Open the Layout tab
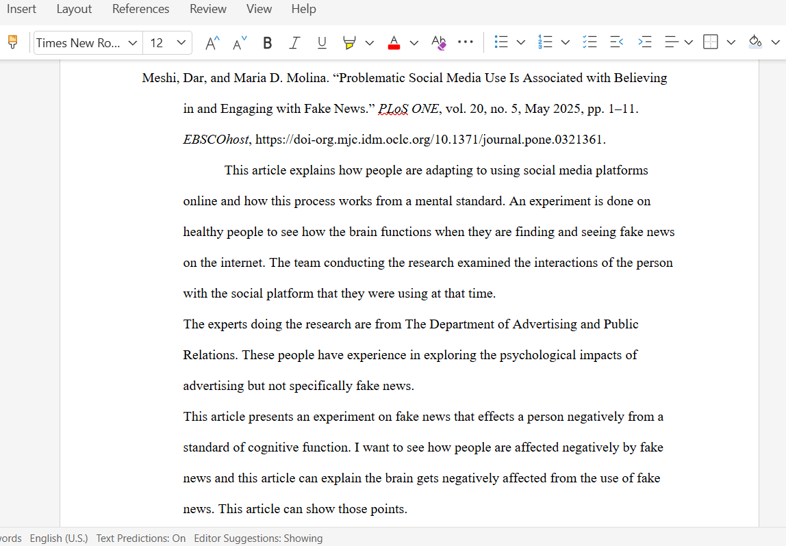 (74, 9)
